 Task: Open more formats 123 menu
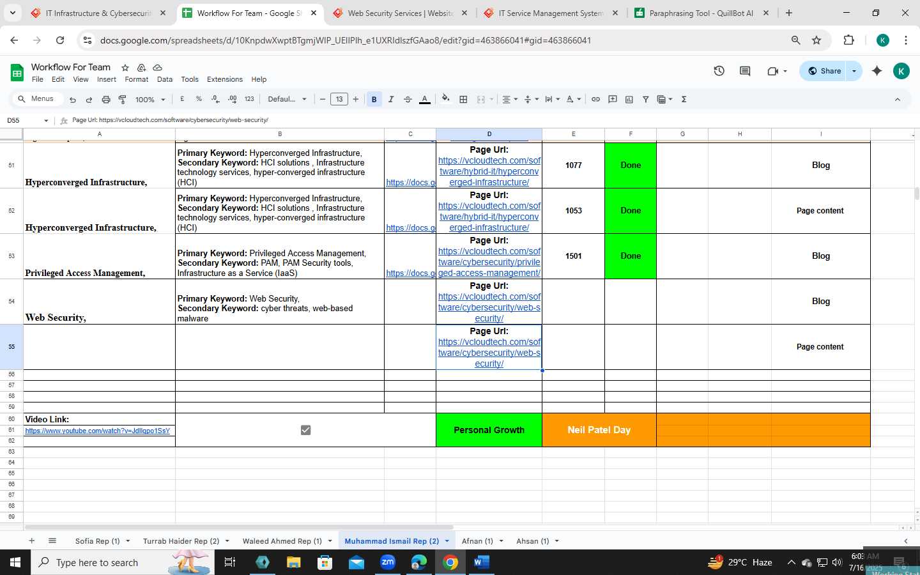coord(249,99)
